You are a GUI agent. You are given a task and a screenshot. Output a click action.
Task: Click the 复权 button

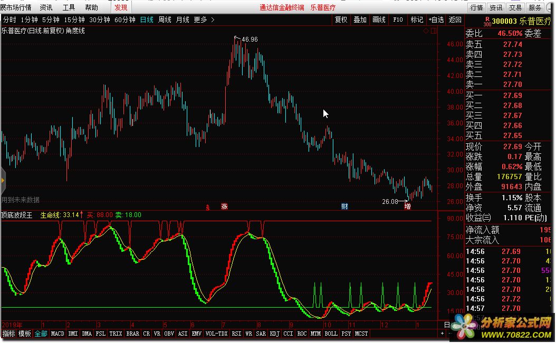341,20
